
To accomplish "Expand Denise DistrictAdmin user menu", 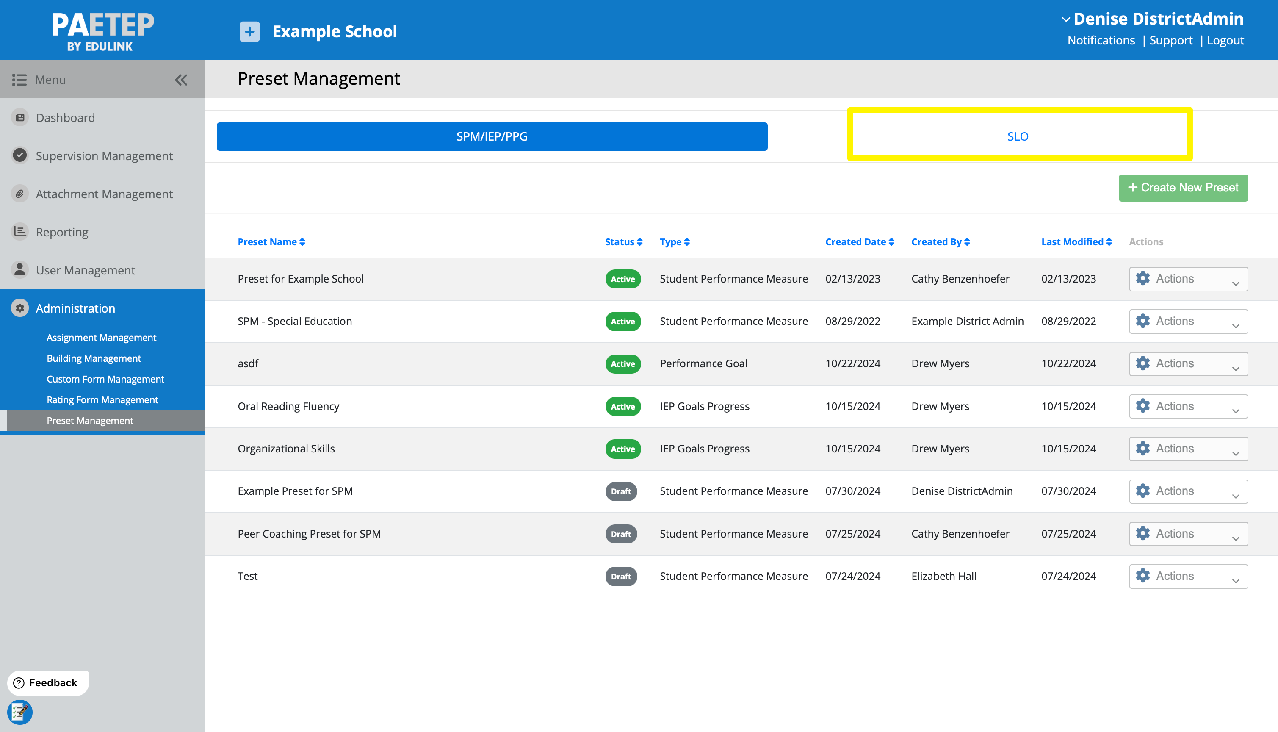I will [1152, 19].
